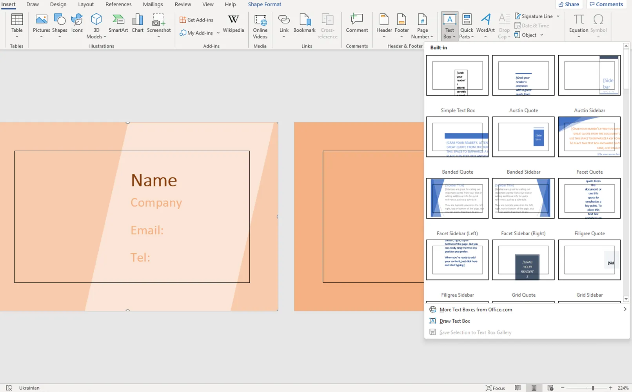Click the Email: line on the card
The height and width of the screenshot is (392, 632).
(147, 230)
